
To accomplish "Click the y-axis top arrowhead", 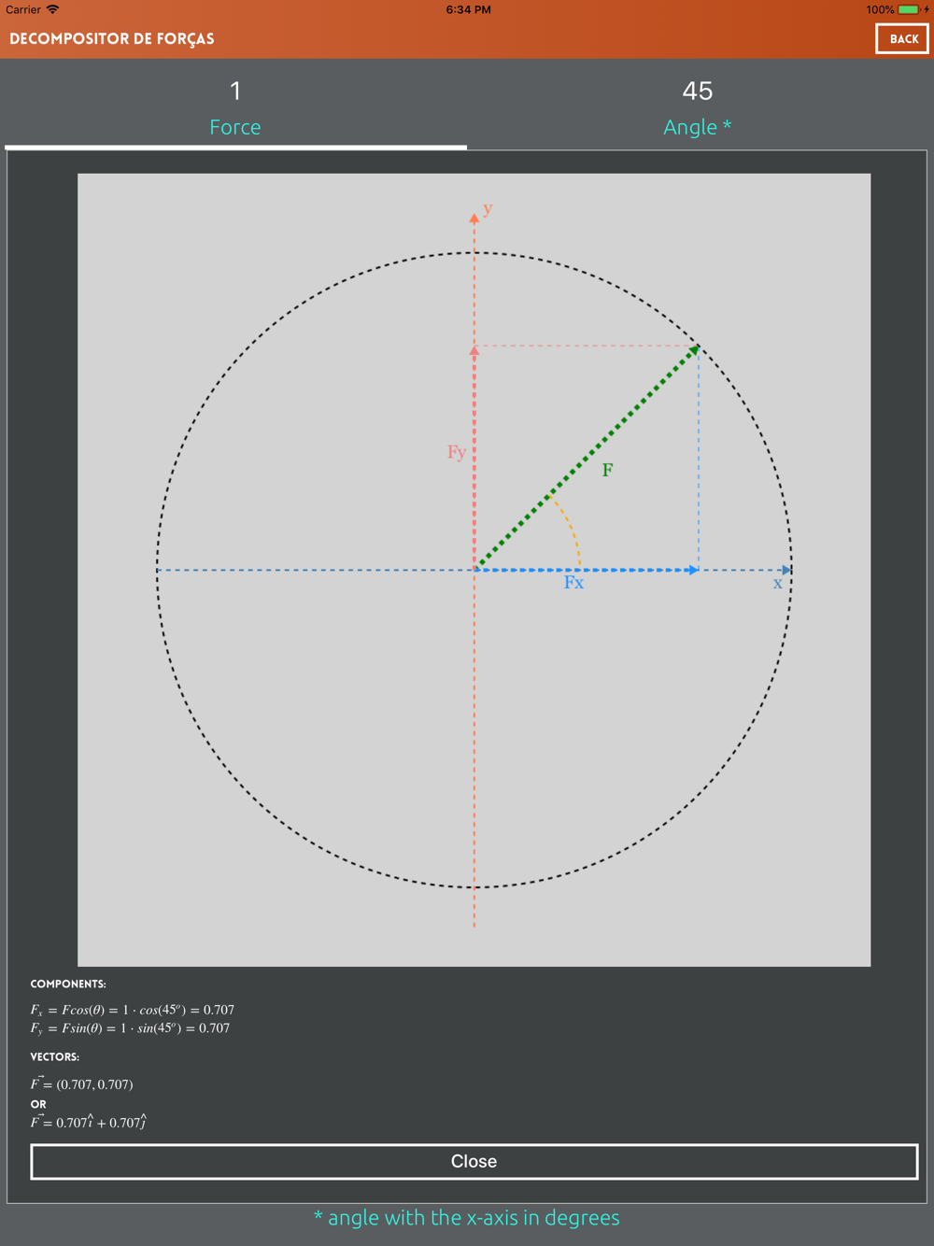I will click(x=474, y=218).
